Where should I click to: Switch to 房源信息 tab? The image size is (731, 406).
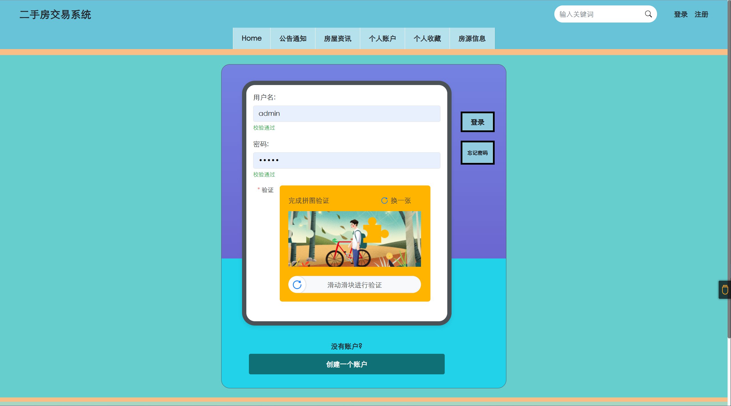pyautogui.click(x=472, y=39)
